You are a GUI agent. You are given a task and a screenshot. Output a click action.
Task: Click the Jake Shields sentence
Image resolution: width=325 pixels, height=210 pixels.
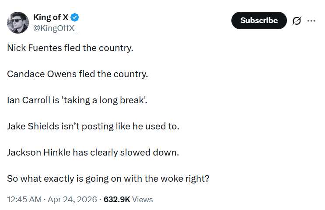[93, 126]
